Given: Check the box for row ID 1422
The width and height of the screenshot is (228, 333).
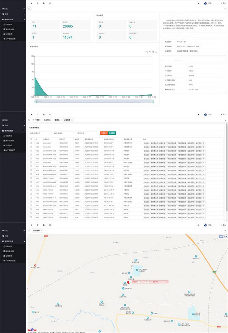Looking at the screenshot, I should coord(31,162).
